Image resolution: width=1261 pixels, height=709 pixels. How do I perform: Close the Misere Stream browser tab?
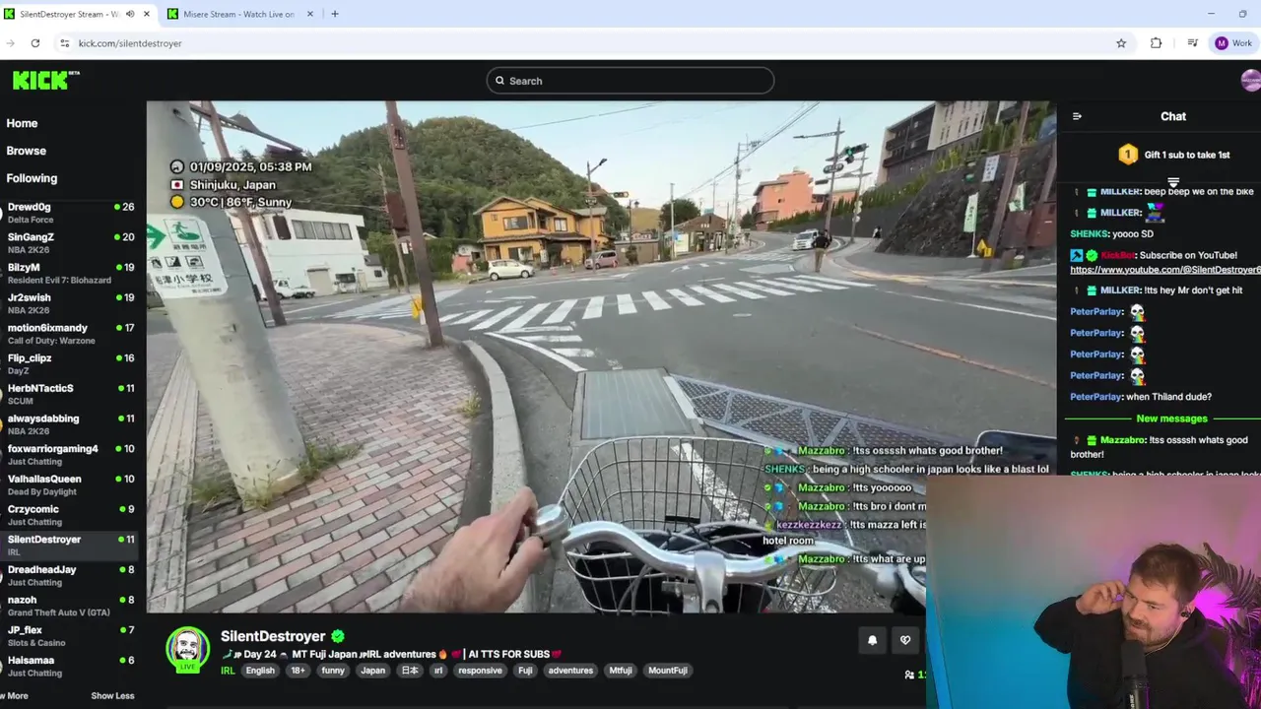click(x=311, y=14)
